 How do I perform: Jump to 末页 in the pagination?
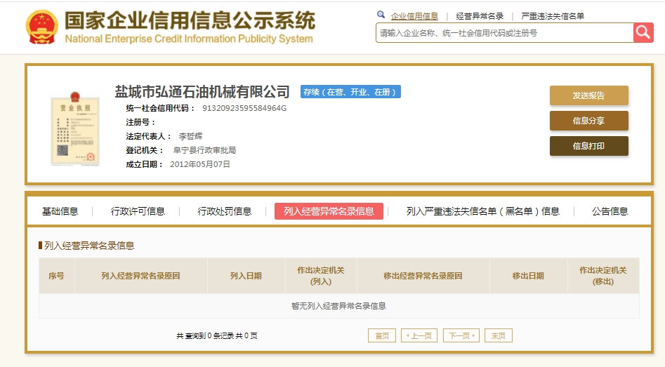click(499, 335)
